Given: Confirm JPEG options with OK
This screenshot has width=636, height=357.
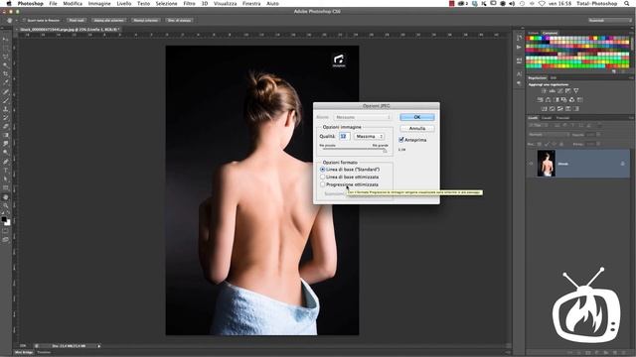Looking at the screenshot, I should coord(417,117).
